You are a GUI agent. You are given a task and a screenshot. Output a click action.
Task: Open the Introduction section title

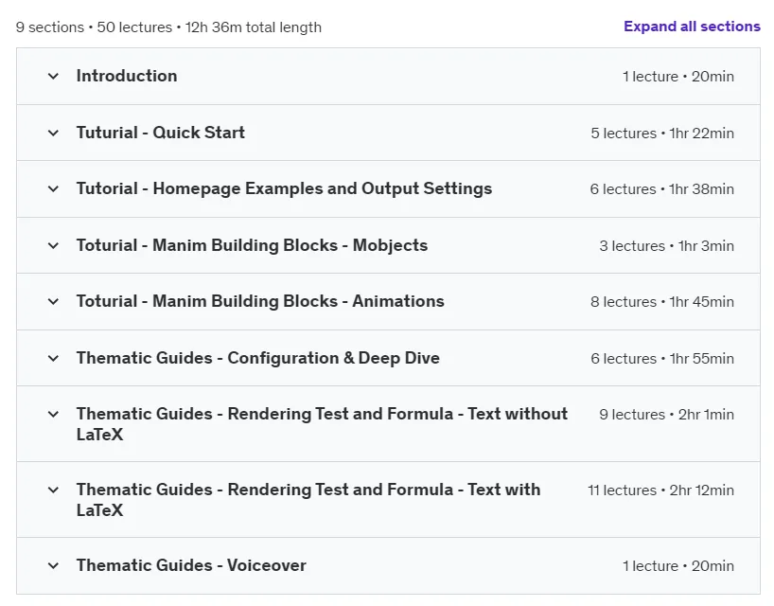127,76
